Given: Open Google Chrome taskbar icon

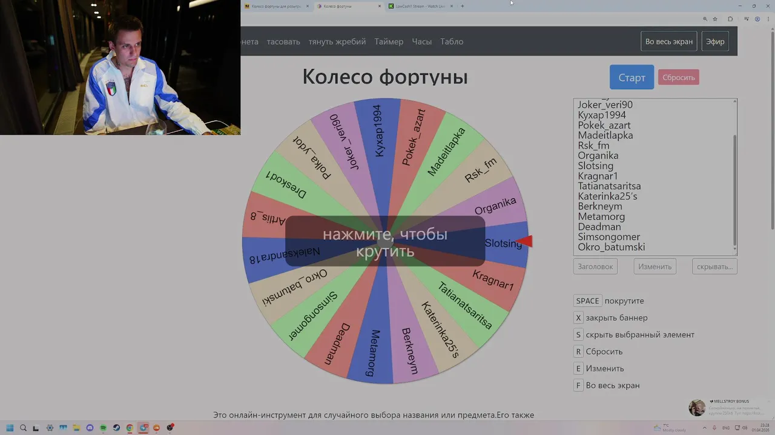Looking at the screenshot, I should tap(130, 428).
